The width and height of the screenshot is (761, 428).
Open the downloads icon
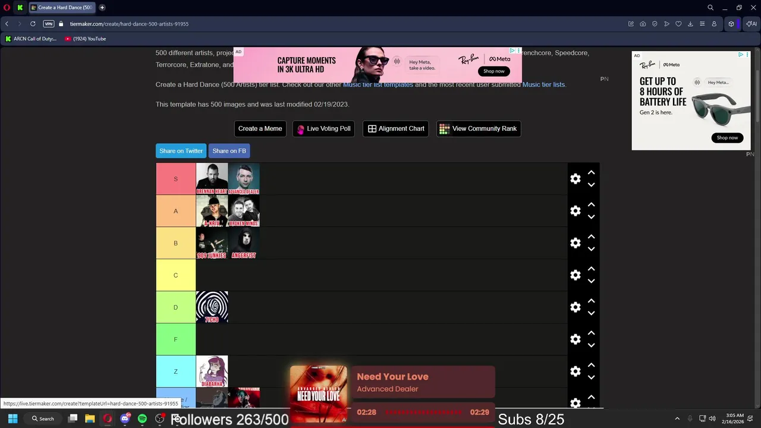[690, 24]
